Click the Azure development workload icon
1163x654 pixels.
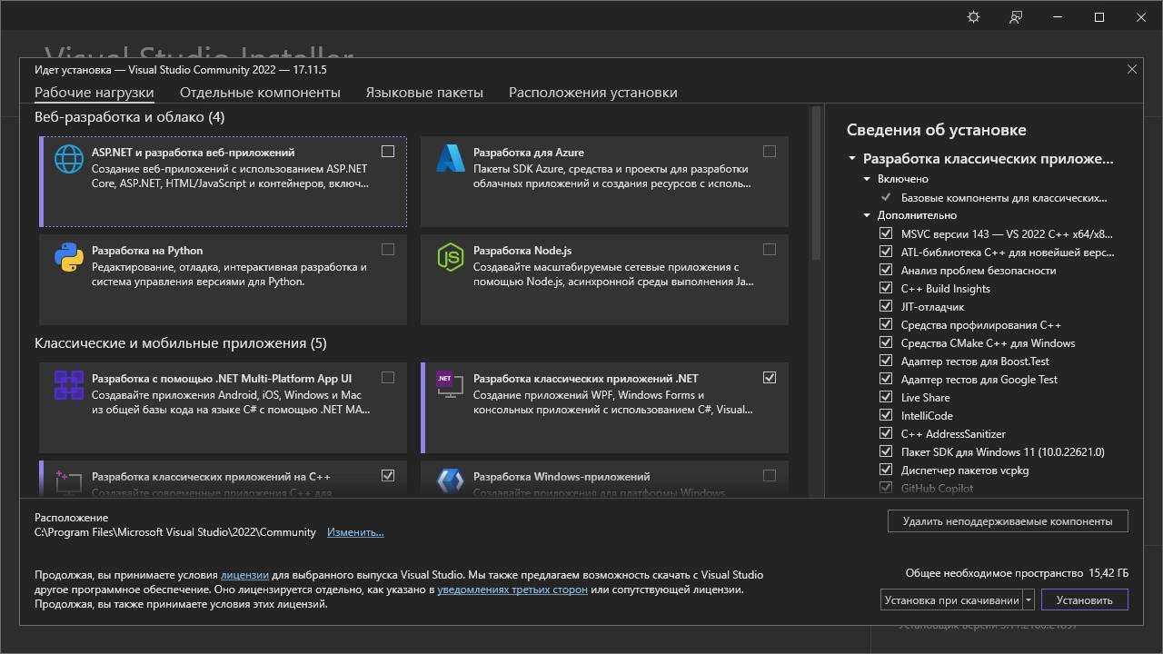[451, 159]
